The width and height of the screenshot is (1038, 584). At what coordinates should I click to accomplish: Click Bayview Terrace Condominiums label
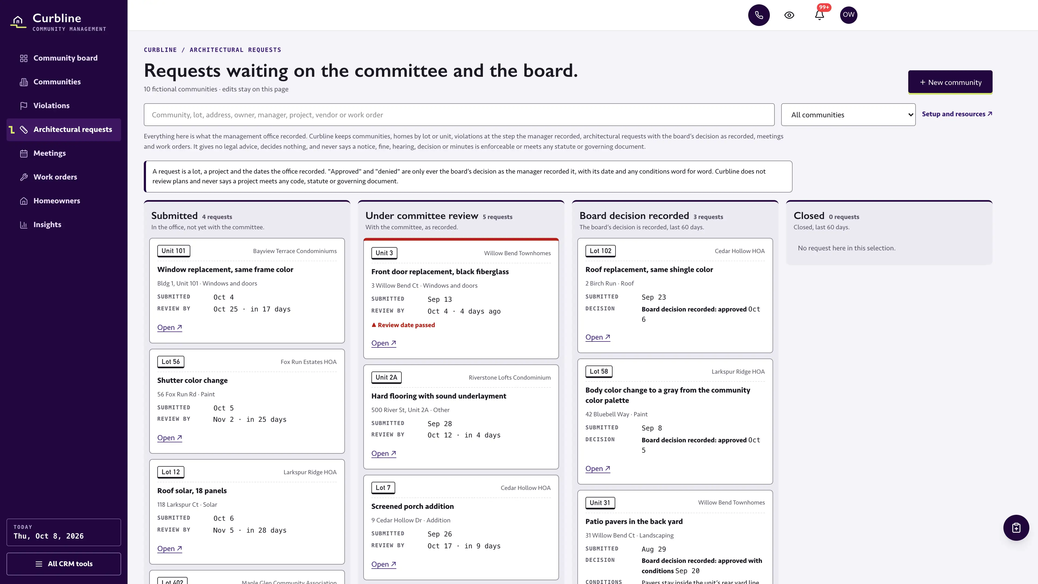[x=295, y=251]
